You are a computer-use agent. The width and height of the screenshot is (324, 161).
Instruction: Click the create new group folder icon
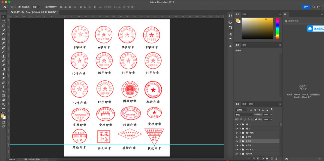click(267, 158)
